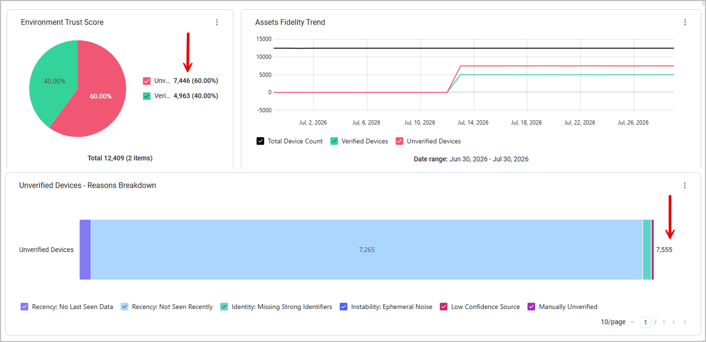Image resolution: width=706 pixels, height=342 pixels.
Task: Click the Jul 2, 2026 axis label
Action: (x=313, y=123)
